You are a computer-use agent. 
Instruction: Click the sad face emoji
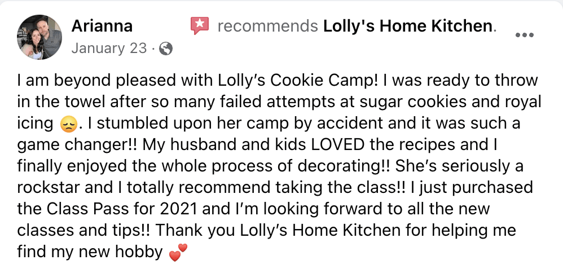pyautogui.click(x=67, y=122)
